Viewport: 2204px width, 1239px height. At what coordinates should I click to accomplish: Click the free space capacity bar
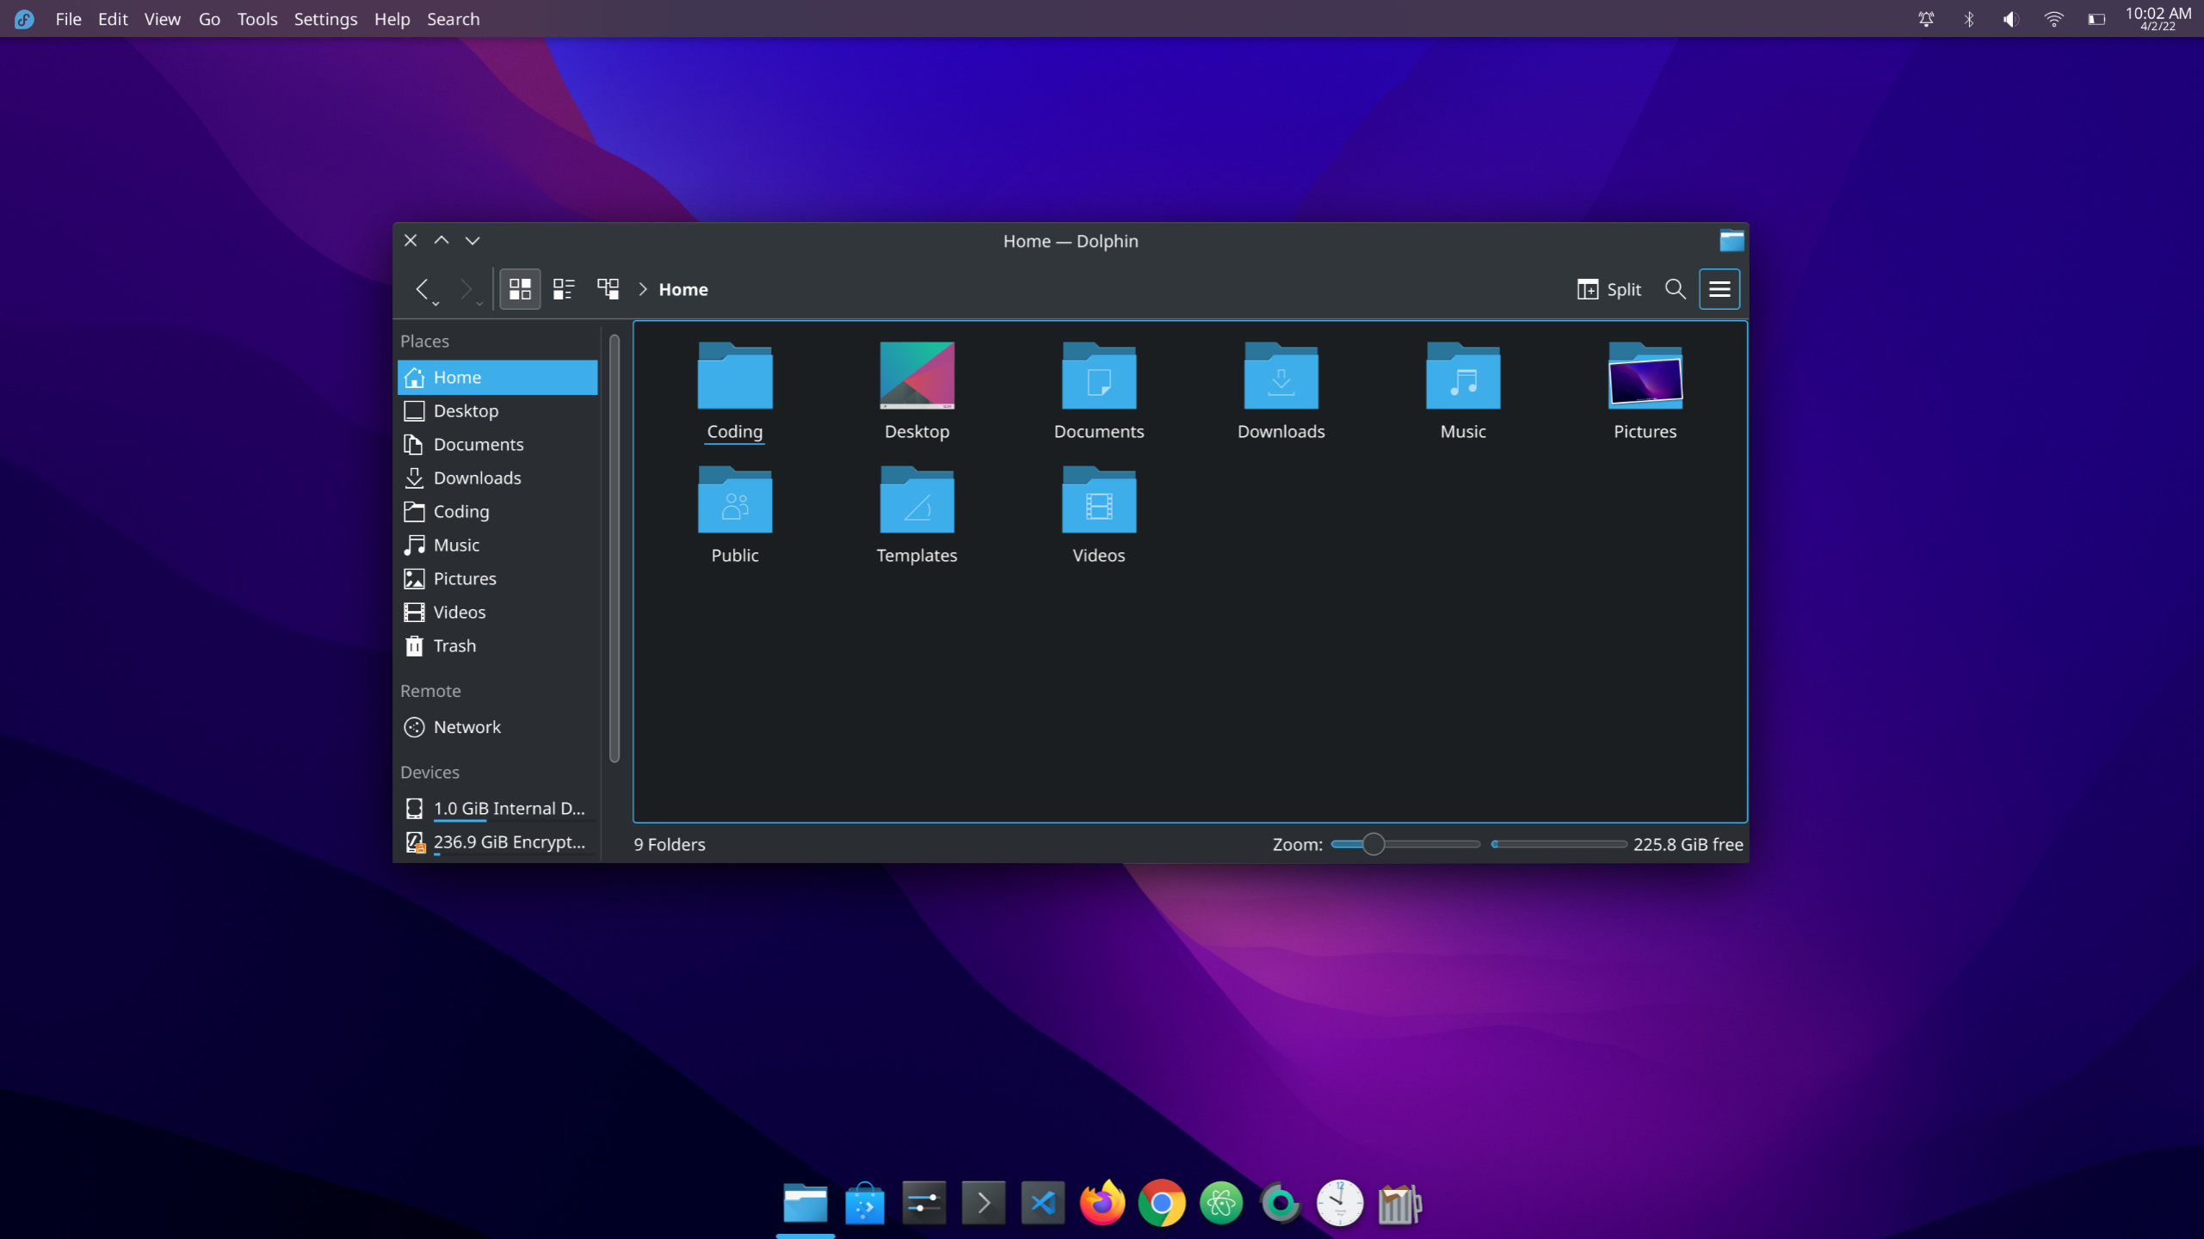(1559, 844)
